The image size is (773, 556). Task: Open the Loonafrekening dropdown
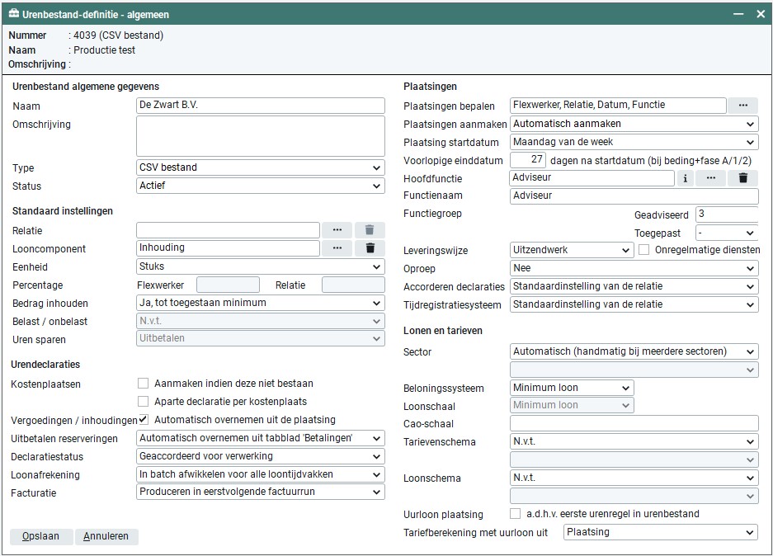tap(261, 474)
